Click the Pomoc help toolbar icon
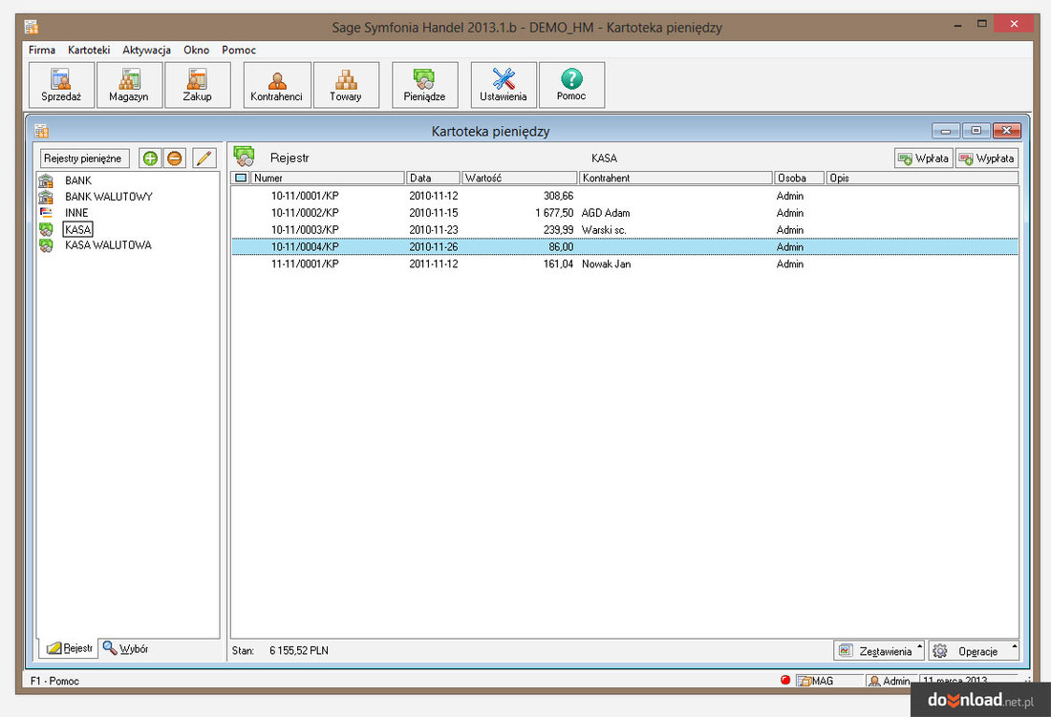1051x717 pixels. [571, 85]
